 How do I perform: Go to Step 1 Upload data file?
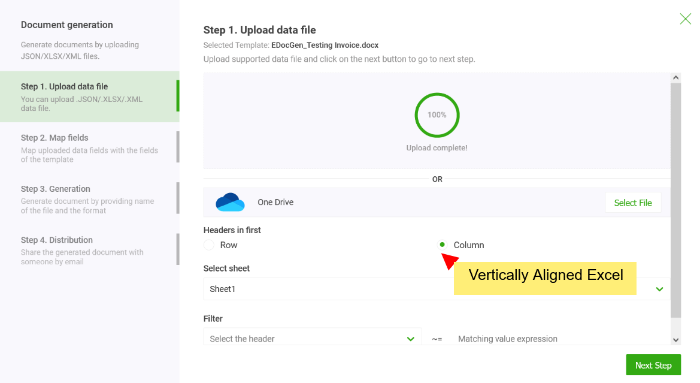point(89,96)
